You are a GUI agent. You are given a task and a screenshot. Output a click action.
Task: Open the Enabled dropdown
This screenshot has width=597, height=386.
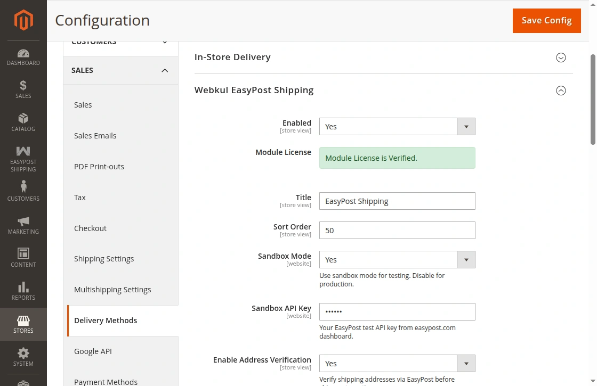point(397,127)
